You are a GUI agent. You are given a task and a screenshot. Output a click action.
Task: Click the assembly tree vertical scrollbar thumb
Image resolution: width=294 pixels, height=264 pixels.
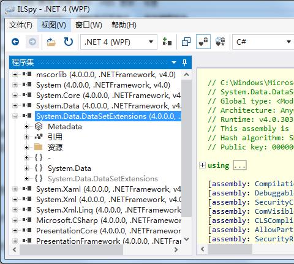pos(186,148)
